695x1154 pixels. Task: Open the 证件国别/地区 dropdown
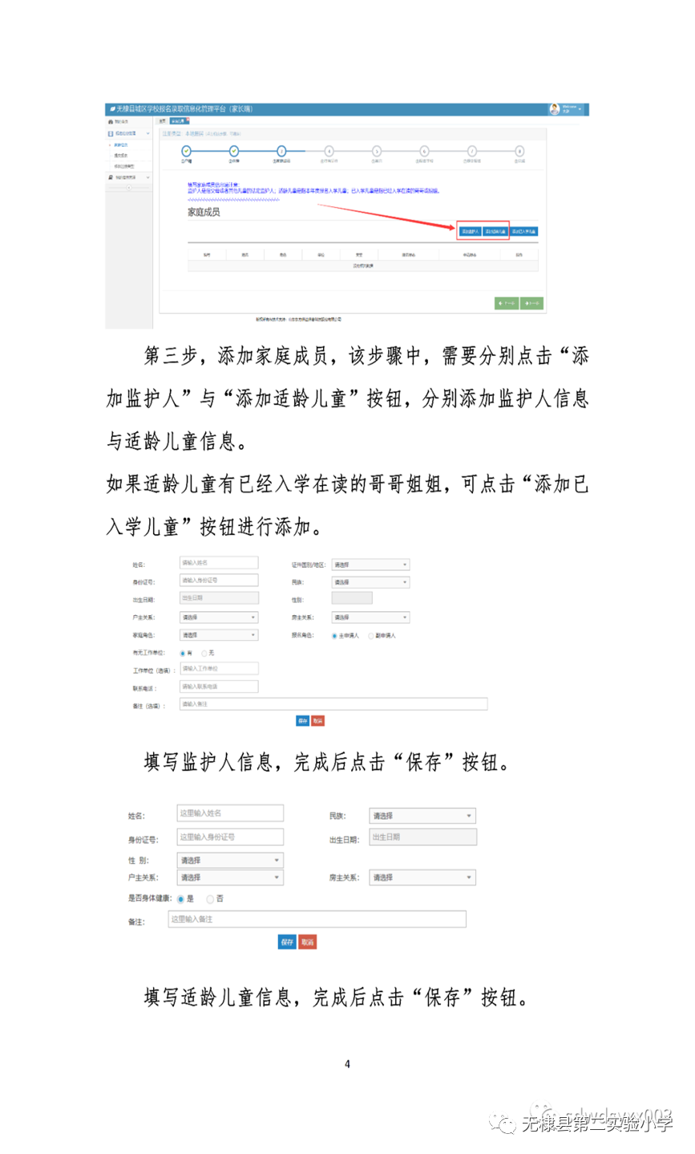[x=370, y=565]
